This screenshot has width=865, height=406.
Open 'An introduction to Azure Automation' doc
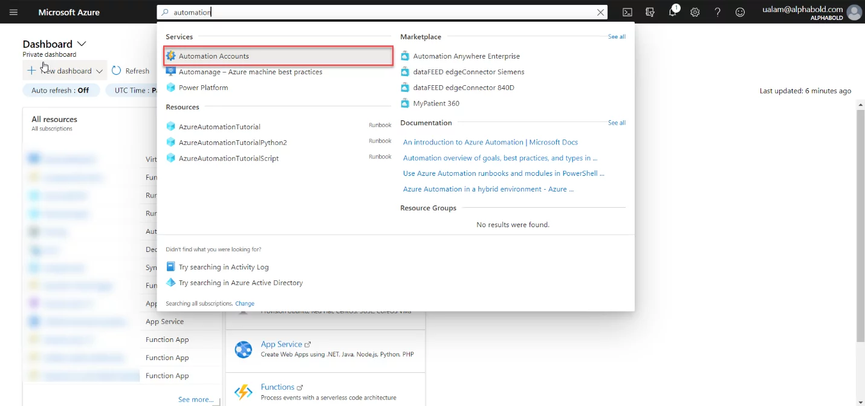pyautogui.click(x=490, y=142)
